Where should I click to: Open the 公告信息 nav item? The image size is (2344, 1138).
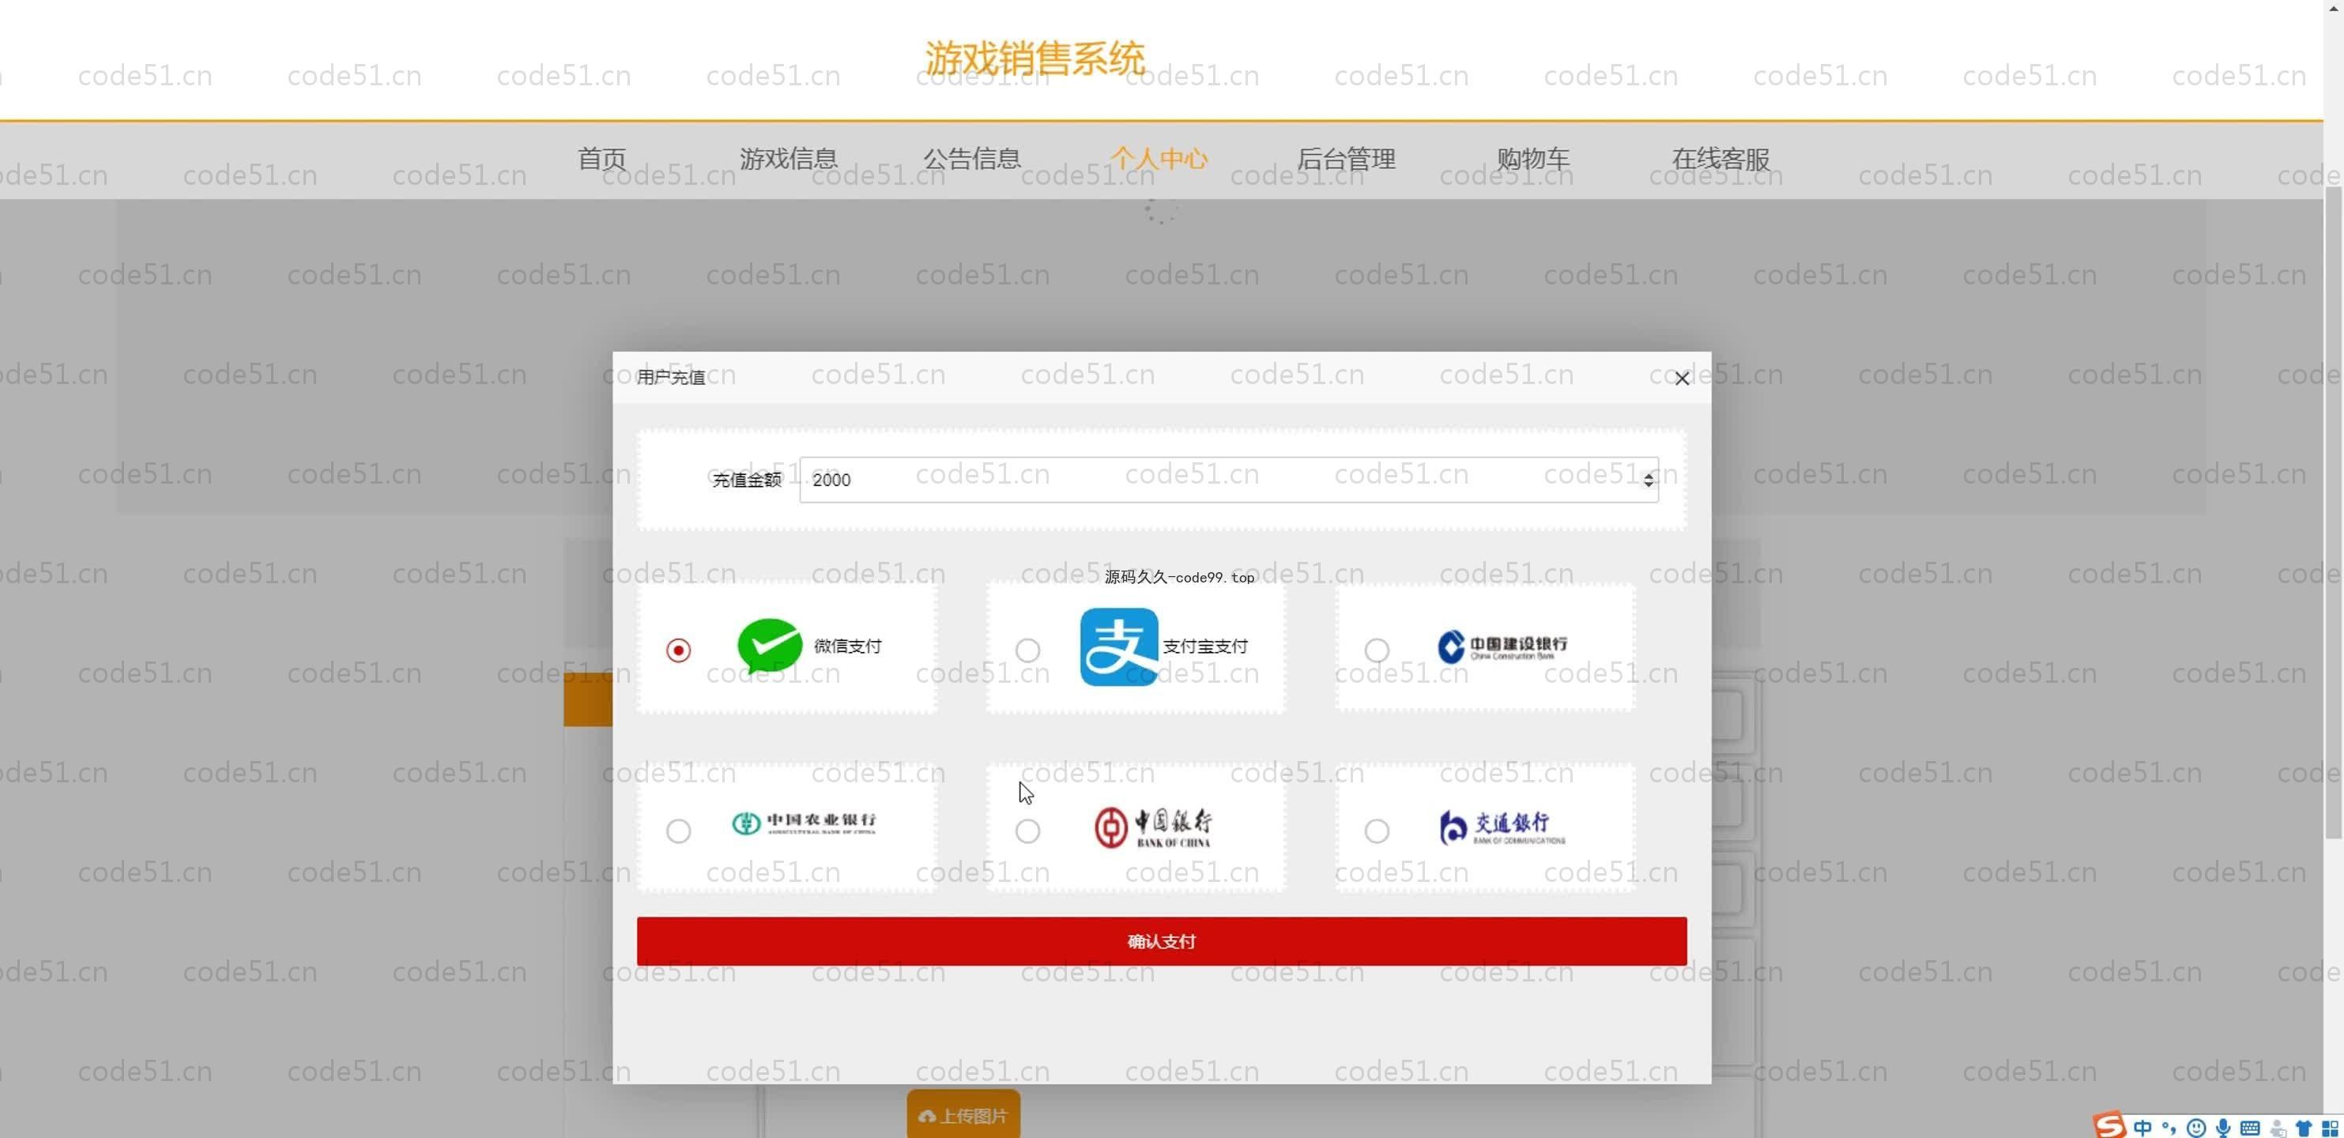tap(972, 159)
